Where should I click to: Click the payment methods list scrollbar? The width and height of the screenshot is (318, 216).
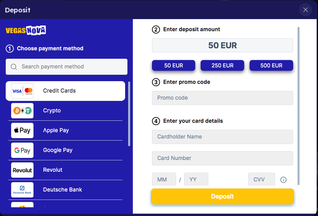click(x=129, y=114)
